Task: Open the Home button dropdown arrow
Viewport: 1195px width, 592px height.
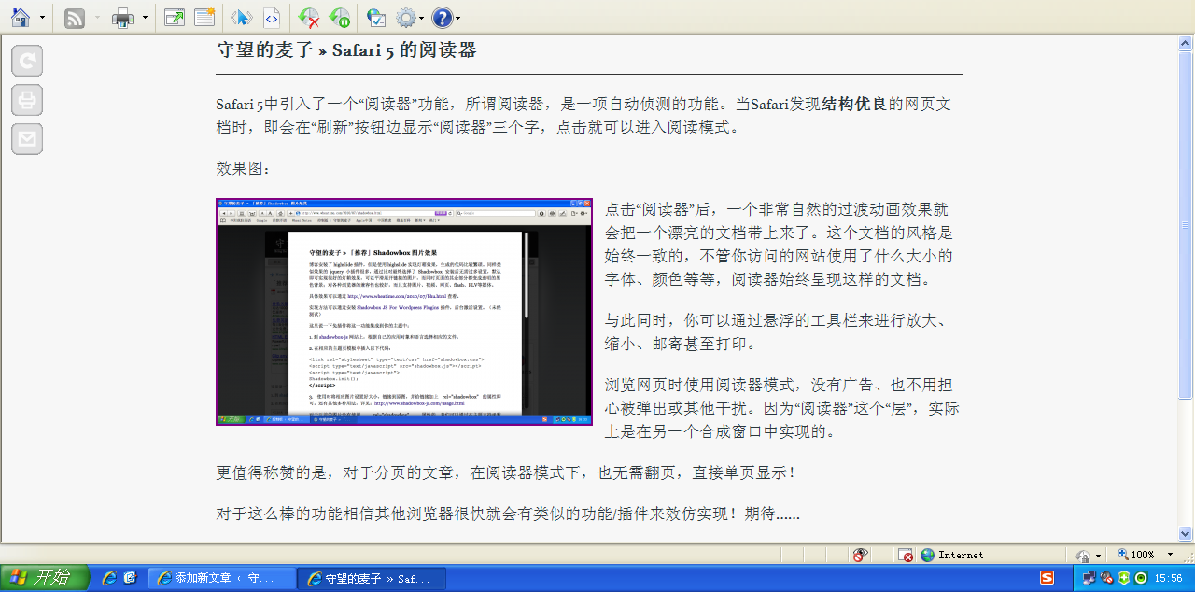Action: (42, 18)
